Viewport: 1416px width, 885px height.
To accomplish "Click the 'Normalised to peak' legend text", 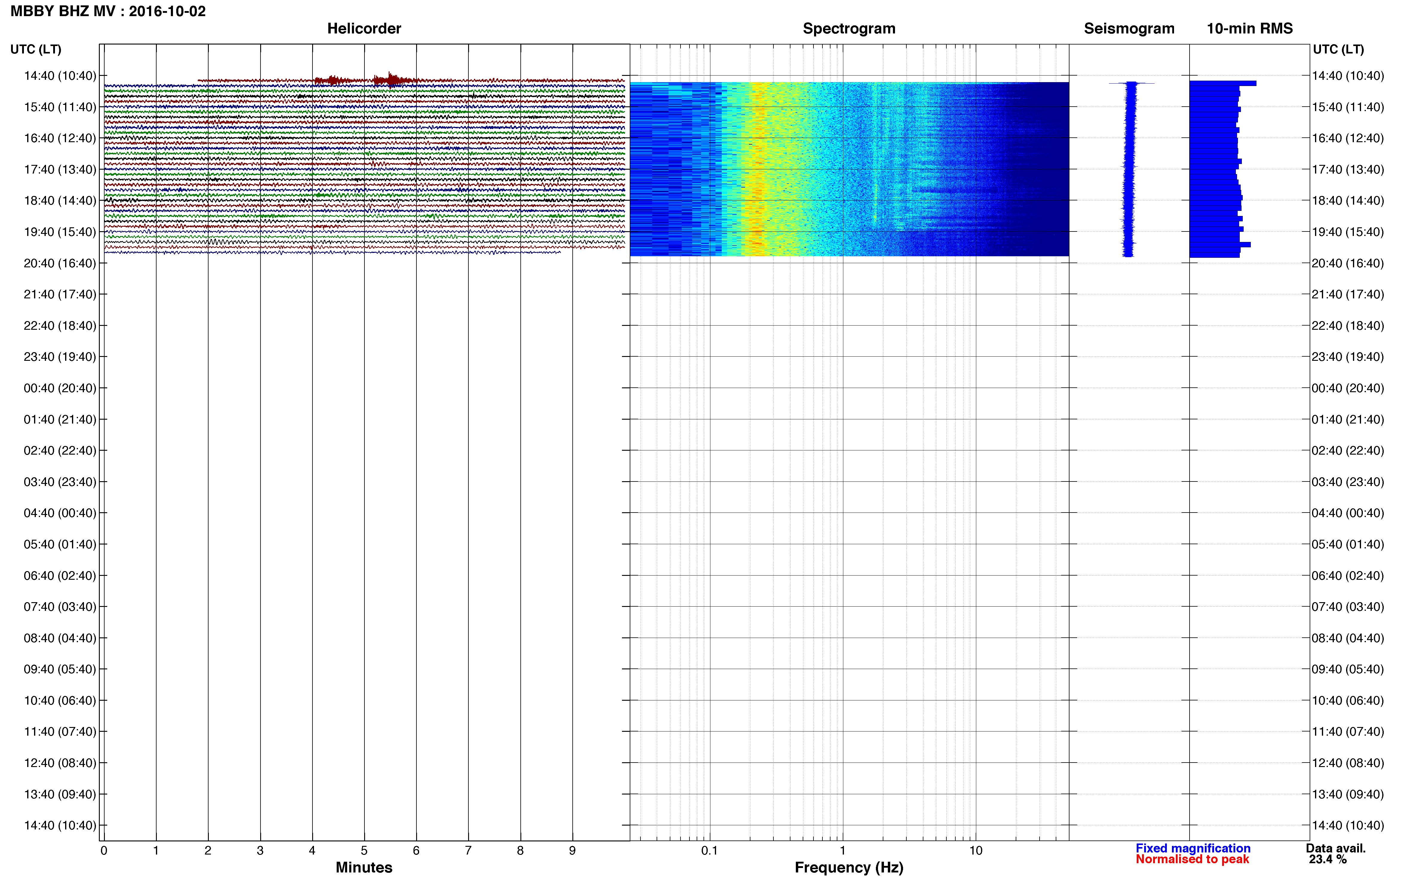I will coord(1192,859).
